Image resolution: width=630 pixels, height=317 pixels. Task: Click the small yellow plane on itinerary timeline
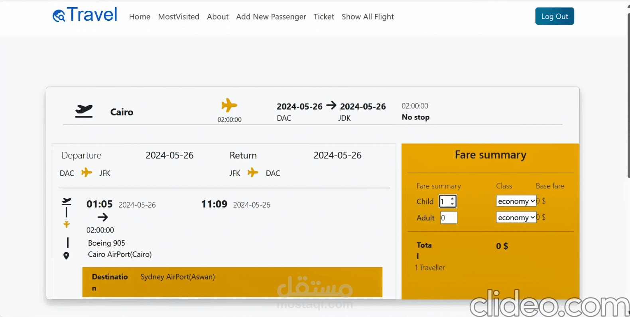67,225
